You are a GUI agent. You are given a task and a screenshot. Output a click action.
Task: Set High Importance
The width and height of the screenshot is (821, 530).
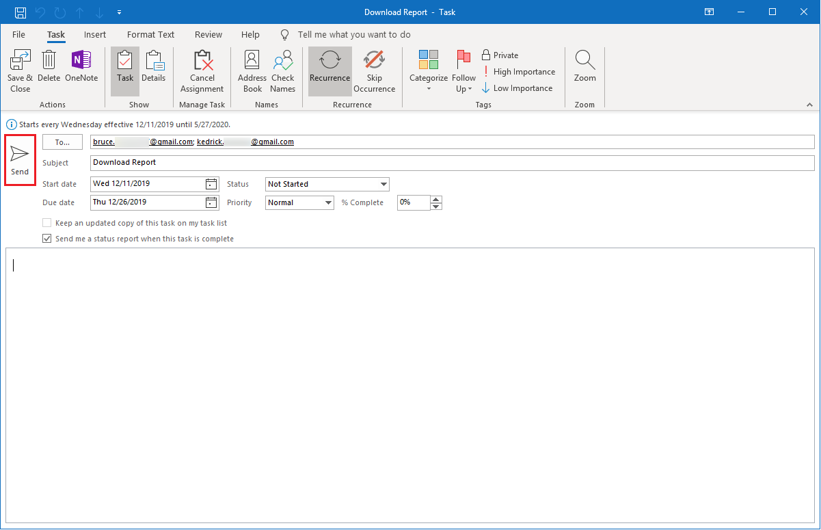click(519, 72)
